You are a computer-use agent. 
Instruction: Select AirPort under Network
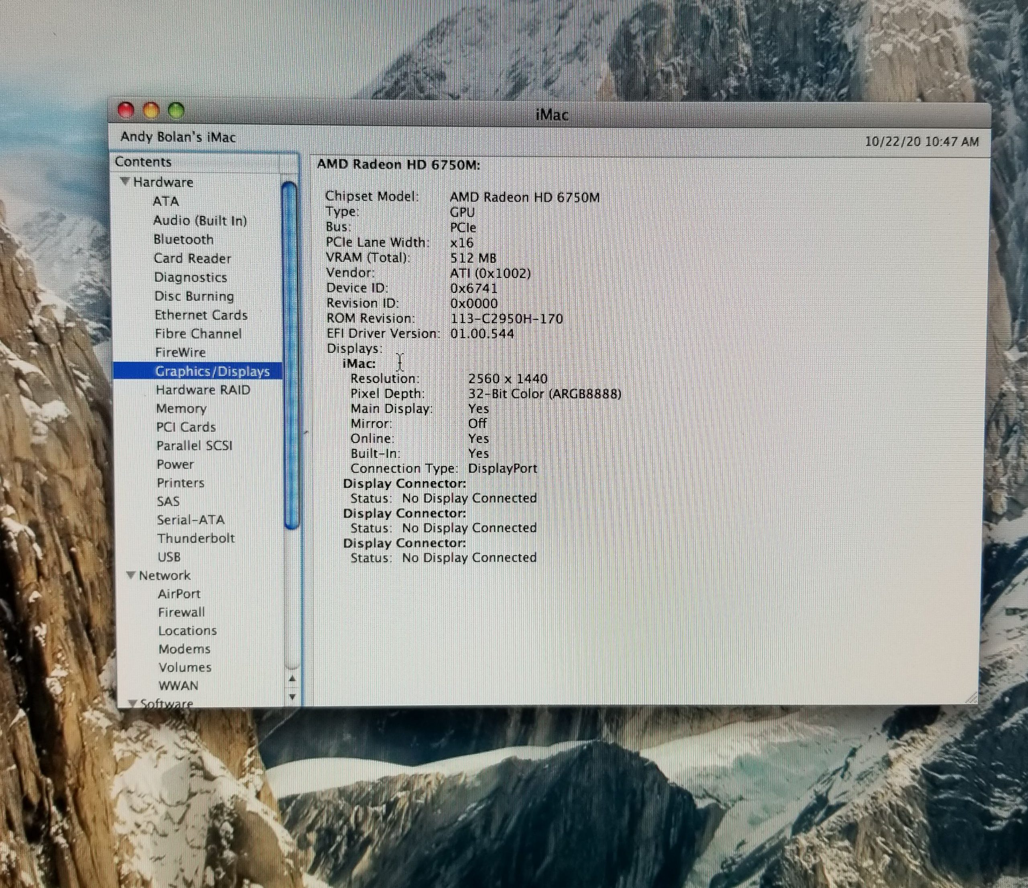179,593
